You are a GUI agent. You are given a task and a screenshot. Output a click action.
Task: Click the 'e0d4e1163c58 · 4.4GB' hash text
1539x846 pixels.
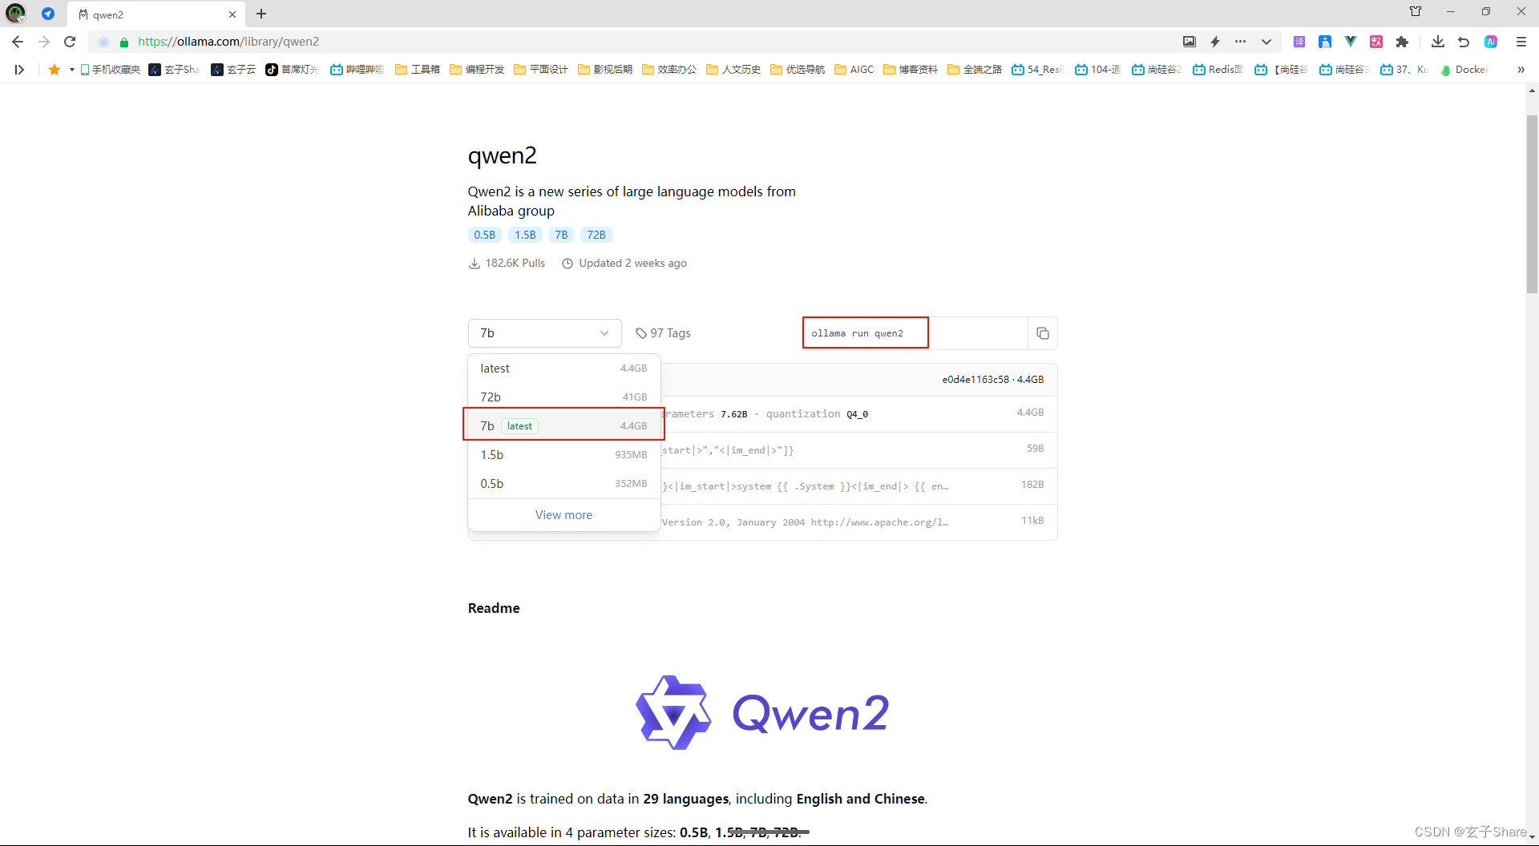(992, 380)
